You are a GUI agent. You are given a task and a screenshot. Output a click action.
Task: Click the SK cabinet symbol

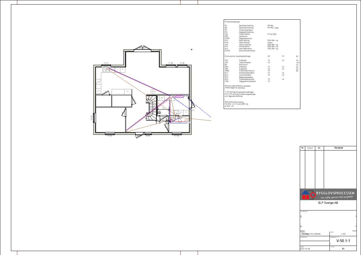(x=128, y=91)
